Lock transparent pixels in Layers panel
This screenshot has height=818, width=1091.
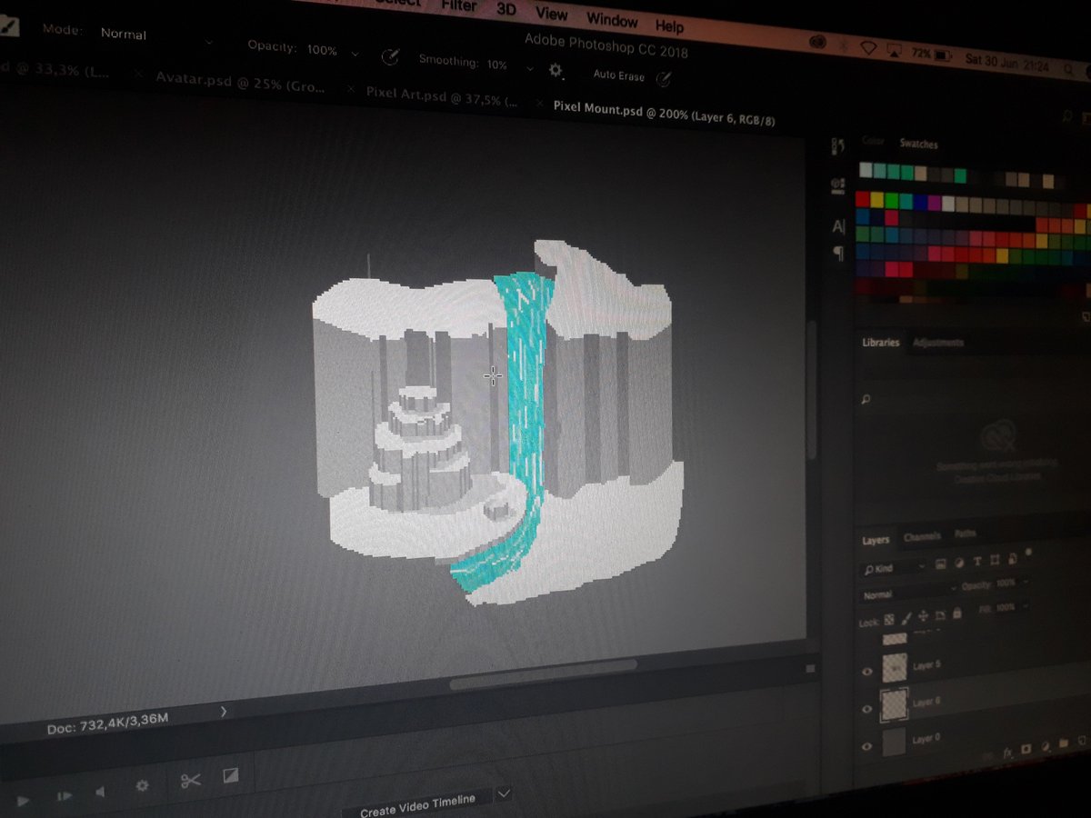pyautogui.click(x=890, y=620)
